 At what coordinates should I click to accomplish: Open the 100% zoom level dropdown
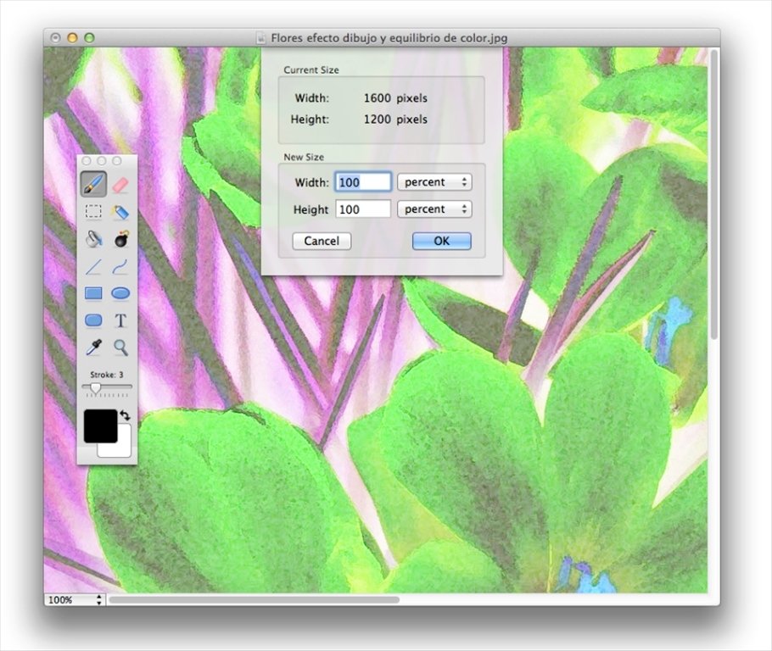point(75,600)
